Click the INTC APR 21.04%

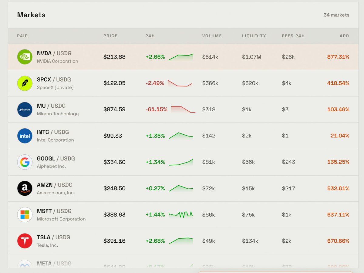pyautogui.click(x=340, y=136)
